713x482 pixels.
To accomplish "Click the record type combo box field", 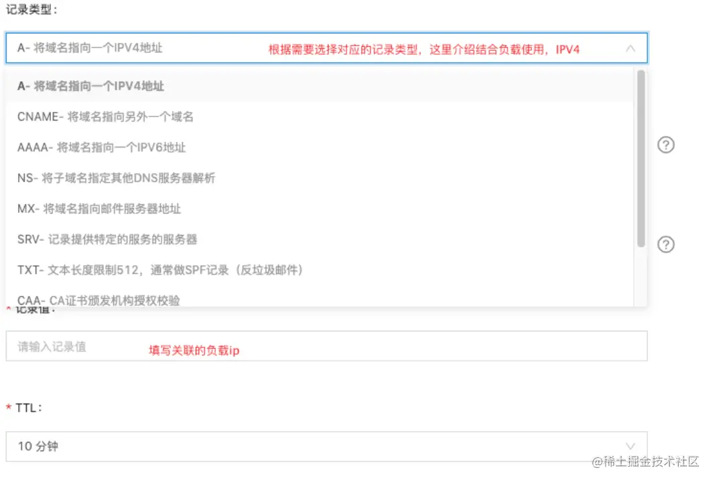I will 326,48.
